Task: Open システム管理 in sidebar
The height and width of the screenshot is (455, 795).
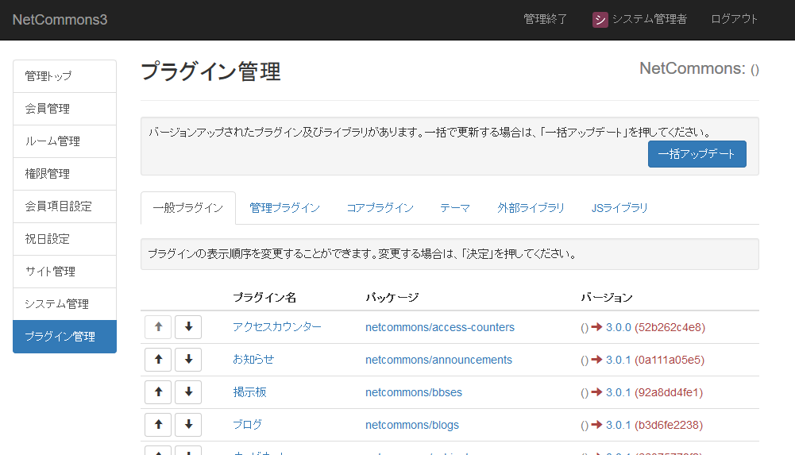Action: [x=65, y=304]
